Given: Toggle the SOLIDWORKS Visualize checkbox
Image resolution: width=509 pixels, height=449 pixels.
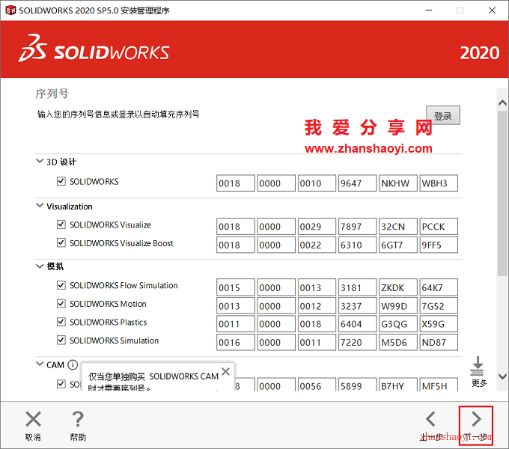Looking at the screenshot, I should pos(61,224).
